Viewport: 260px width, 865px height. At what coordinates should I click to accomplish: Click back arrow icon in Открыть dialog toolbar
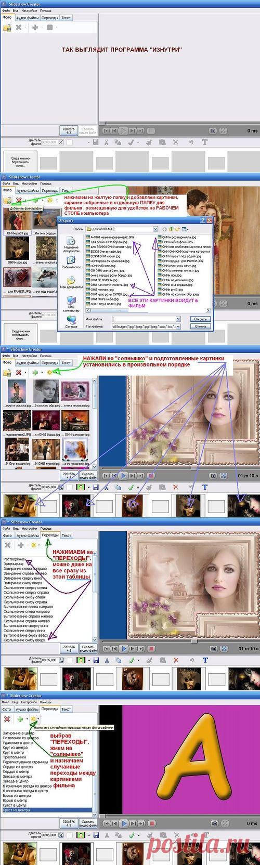point(165,228)
